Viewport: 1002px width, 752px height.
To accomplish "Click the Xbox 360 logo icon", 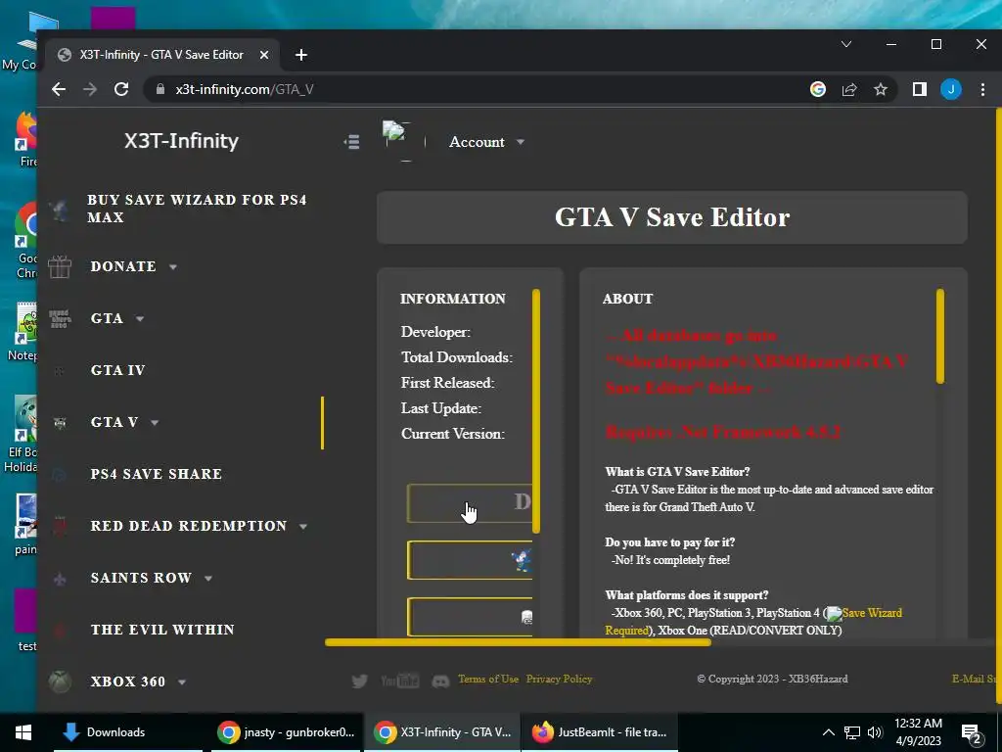I will click(x=60, y=681).
